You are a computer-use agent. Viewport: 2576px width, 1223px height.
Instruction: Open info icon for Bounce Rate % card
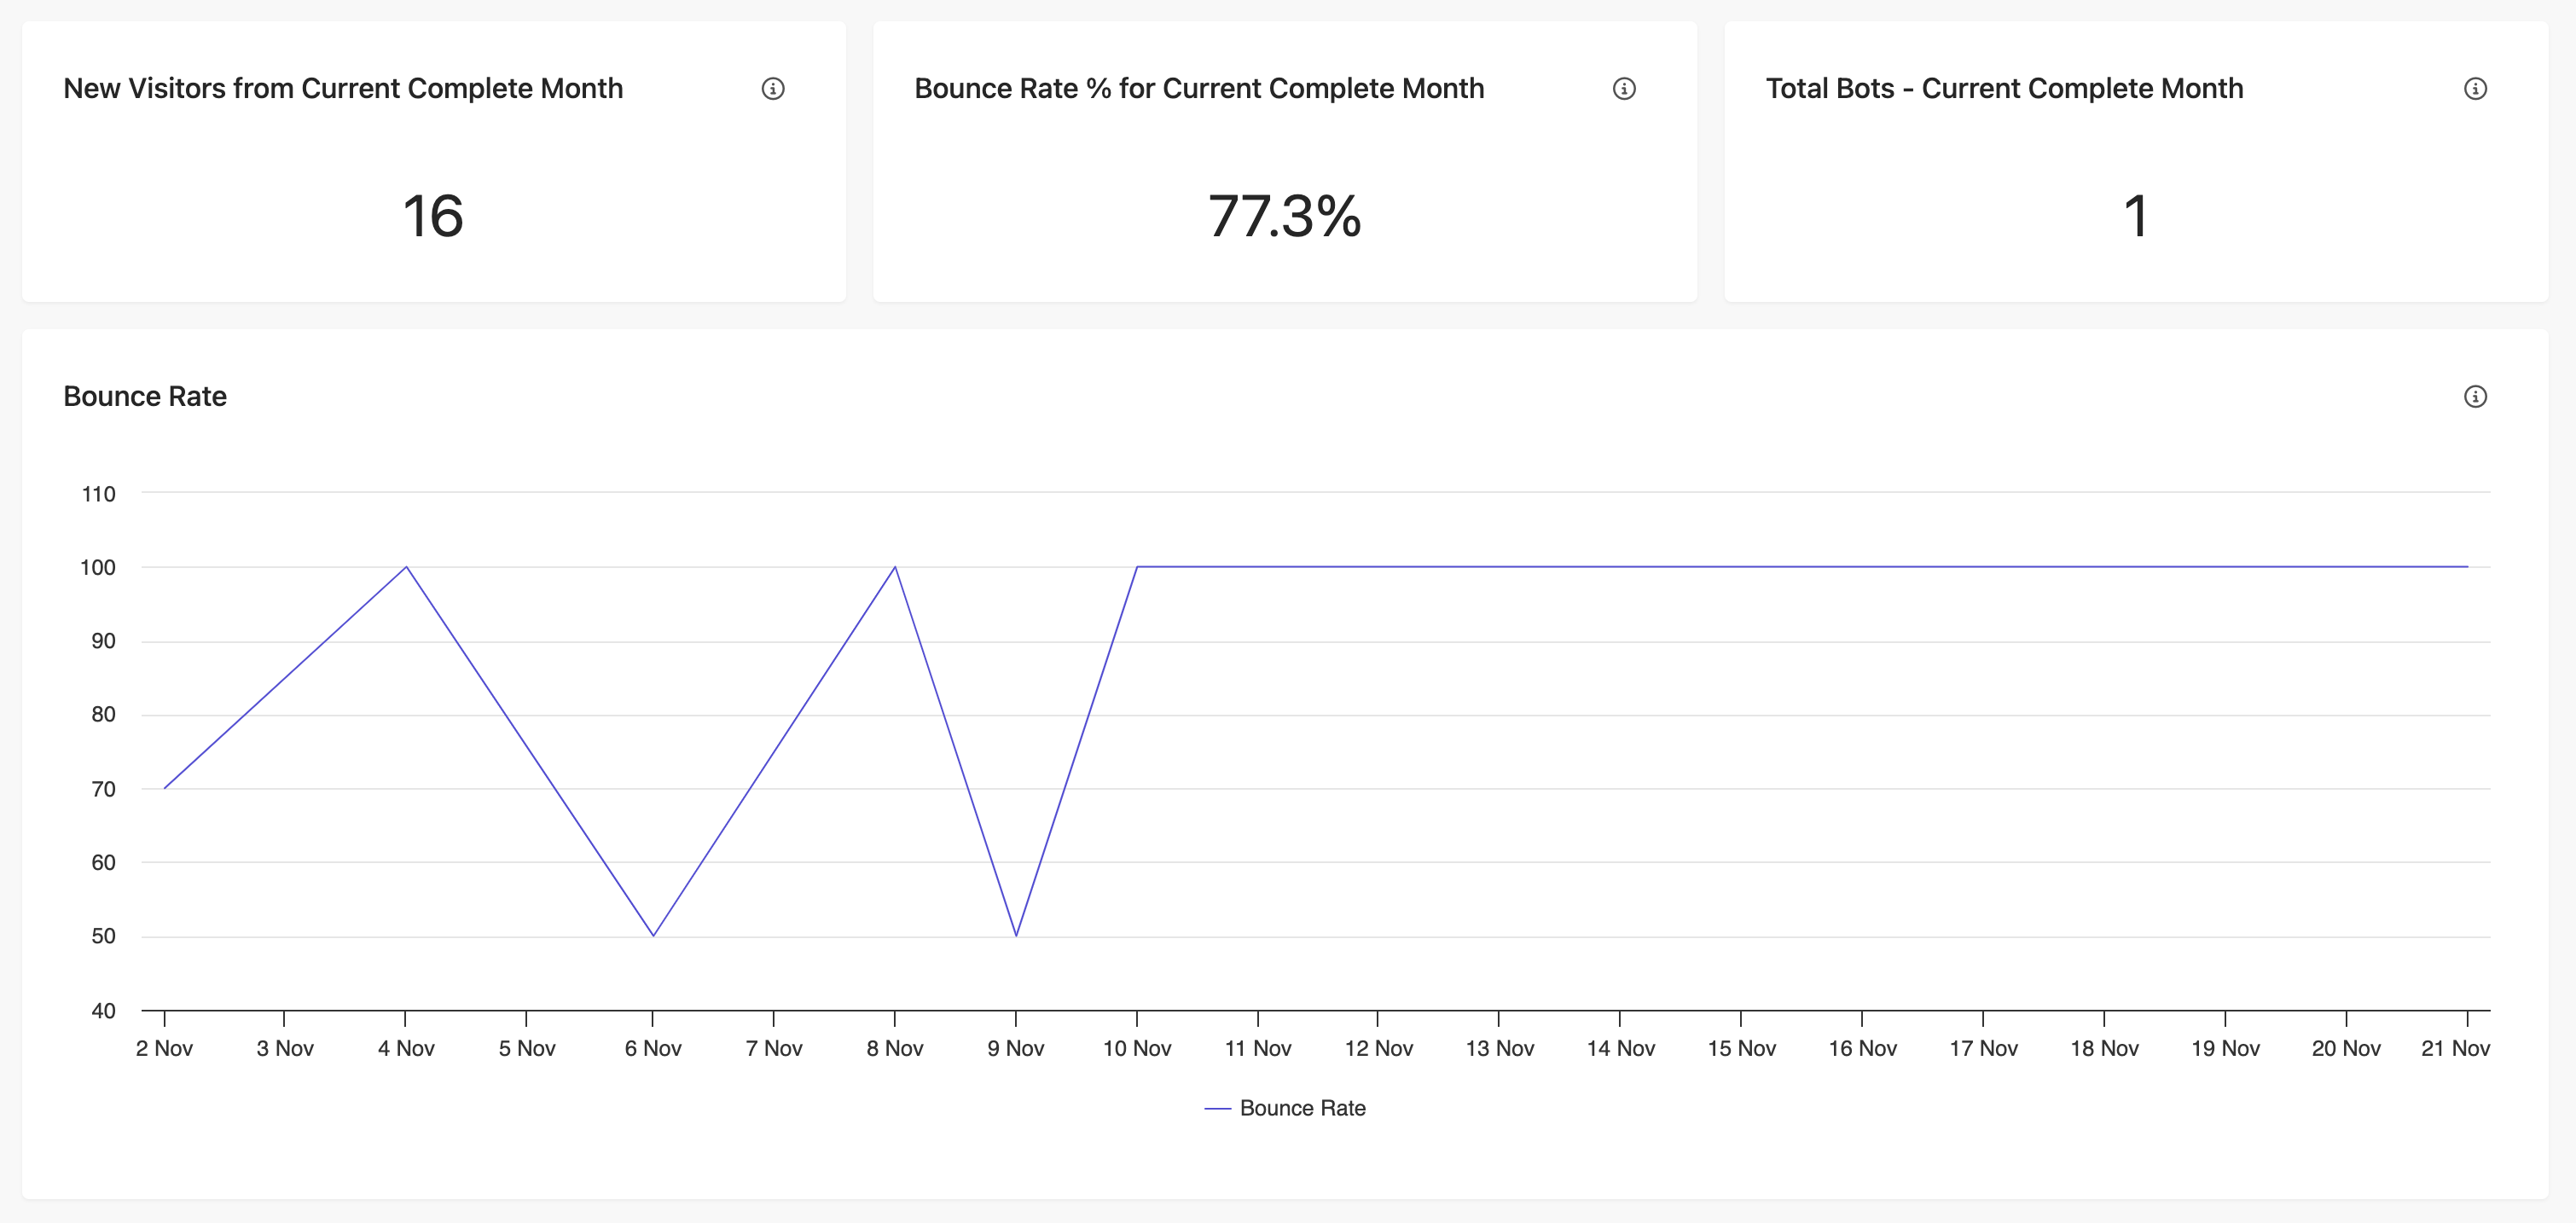[x=1624, y=89]
